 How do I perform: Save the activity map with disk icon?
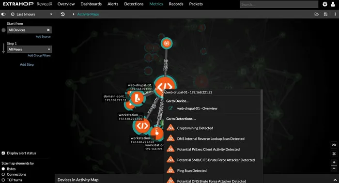(325, 14)
